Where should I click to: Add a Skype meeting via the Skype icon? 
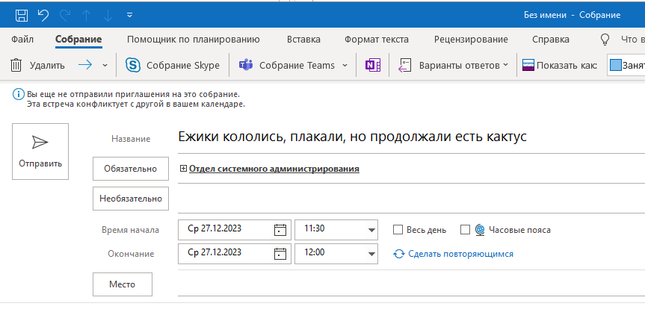(x=133, y=66)
